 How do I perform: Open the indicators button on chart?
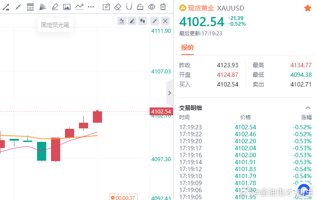pos(122,21)
